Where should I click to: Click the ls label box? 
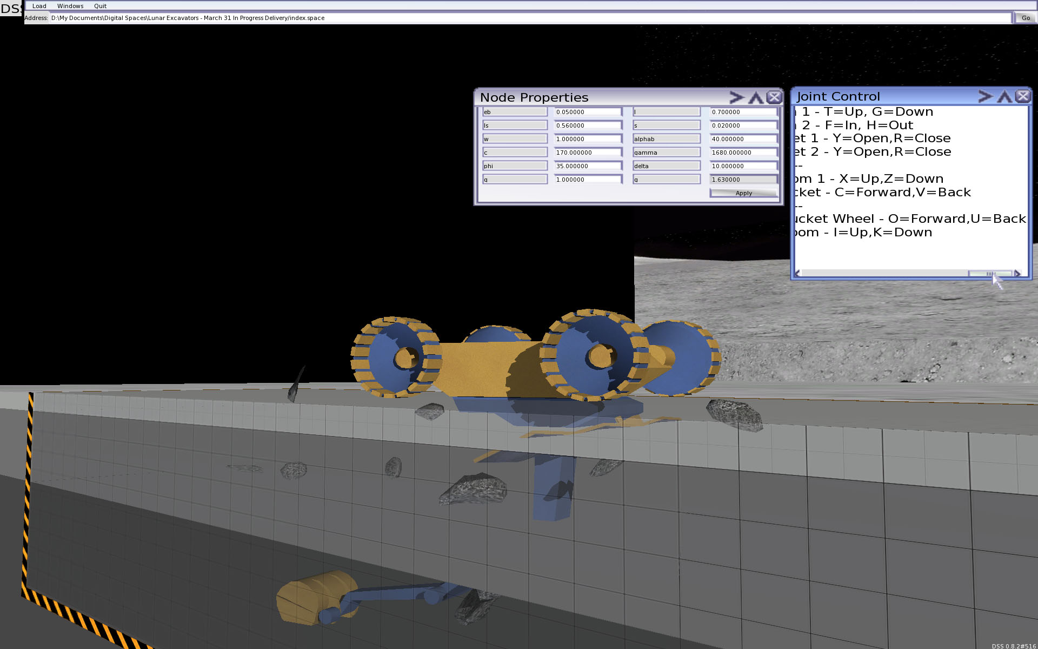pos(515,125)
